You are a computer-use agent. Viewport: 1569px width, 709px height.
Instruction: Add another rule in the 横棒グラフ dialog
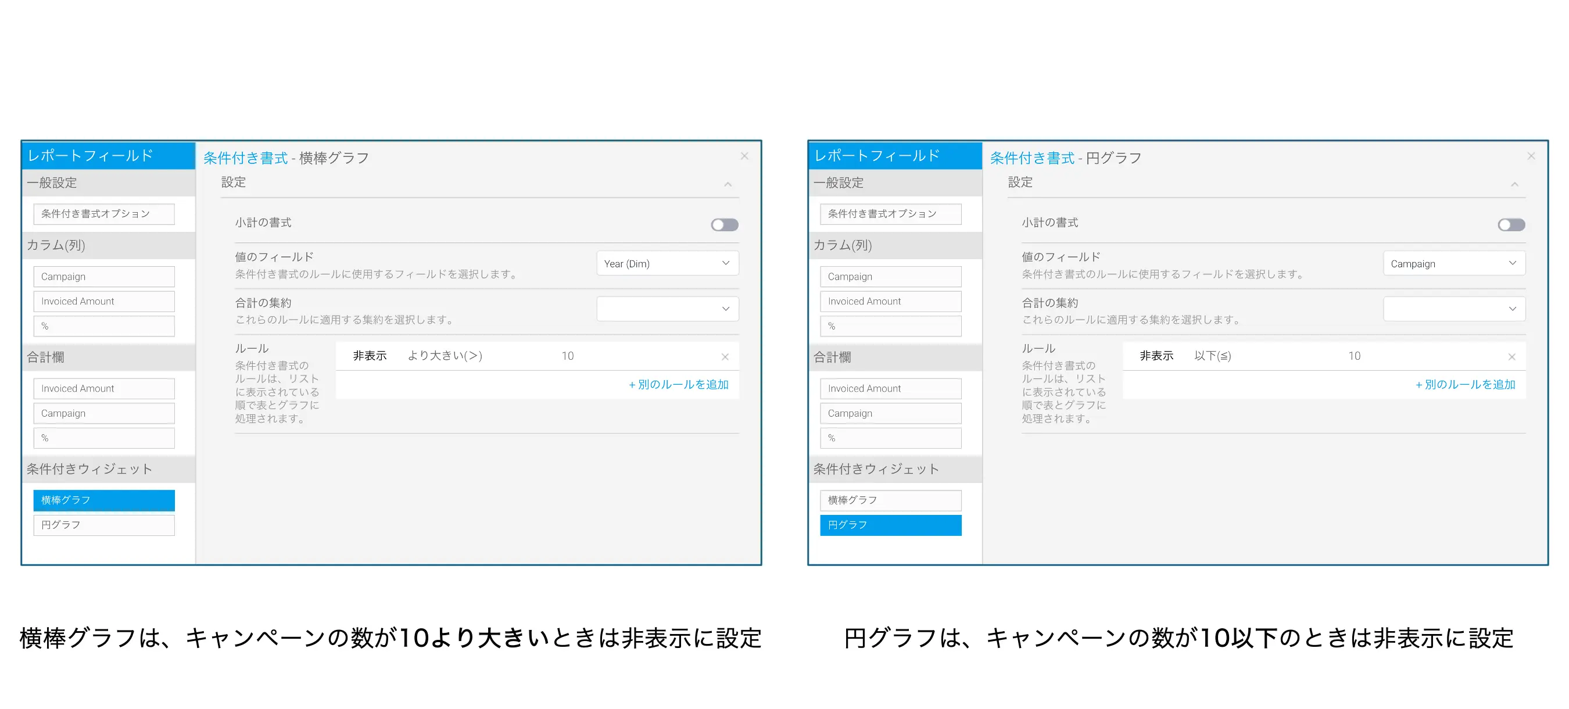pyautogui.click(x=678, y=384)
